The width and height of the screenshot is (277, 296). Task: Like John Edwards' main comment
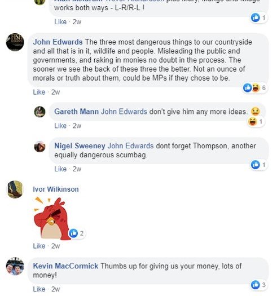pos(39,92)
